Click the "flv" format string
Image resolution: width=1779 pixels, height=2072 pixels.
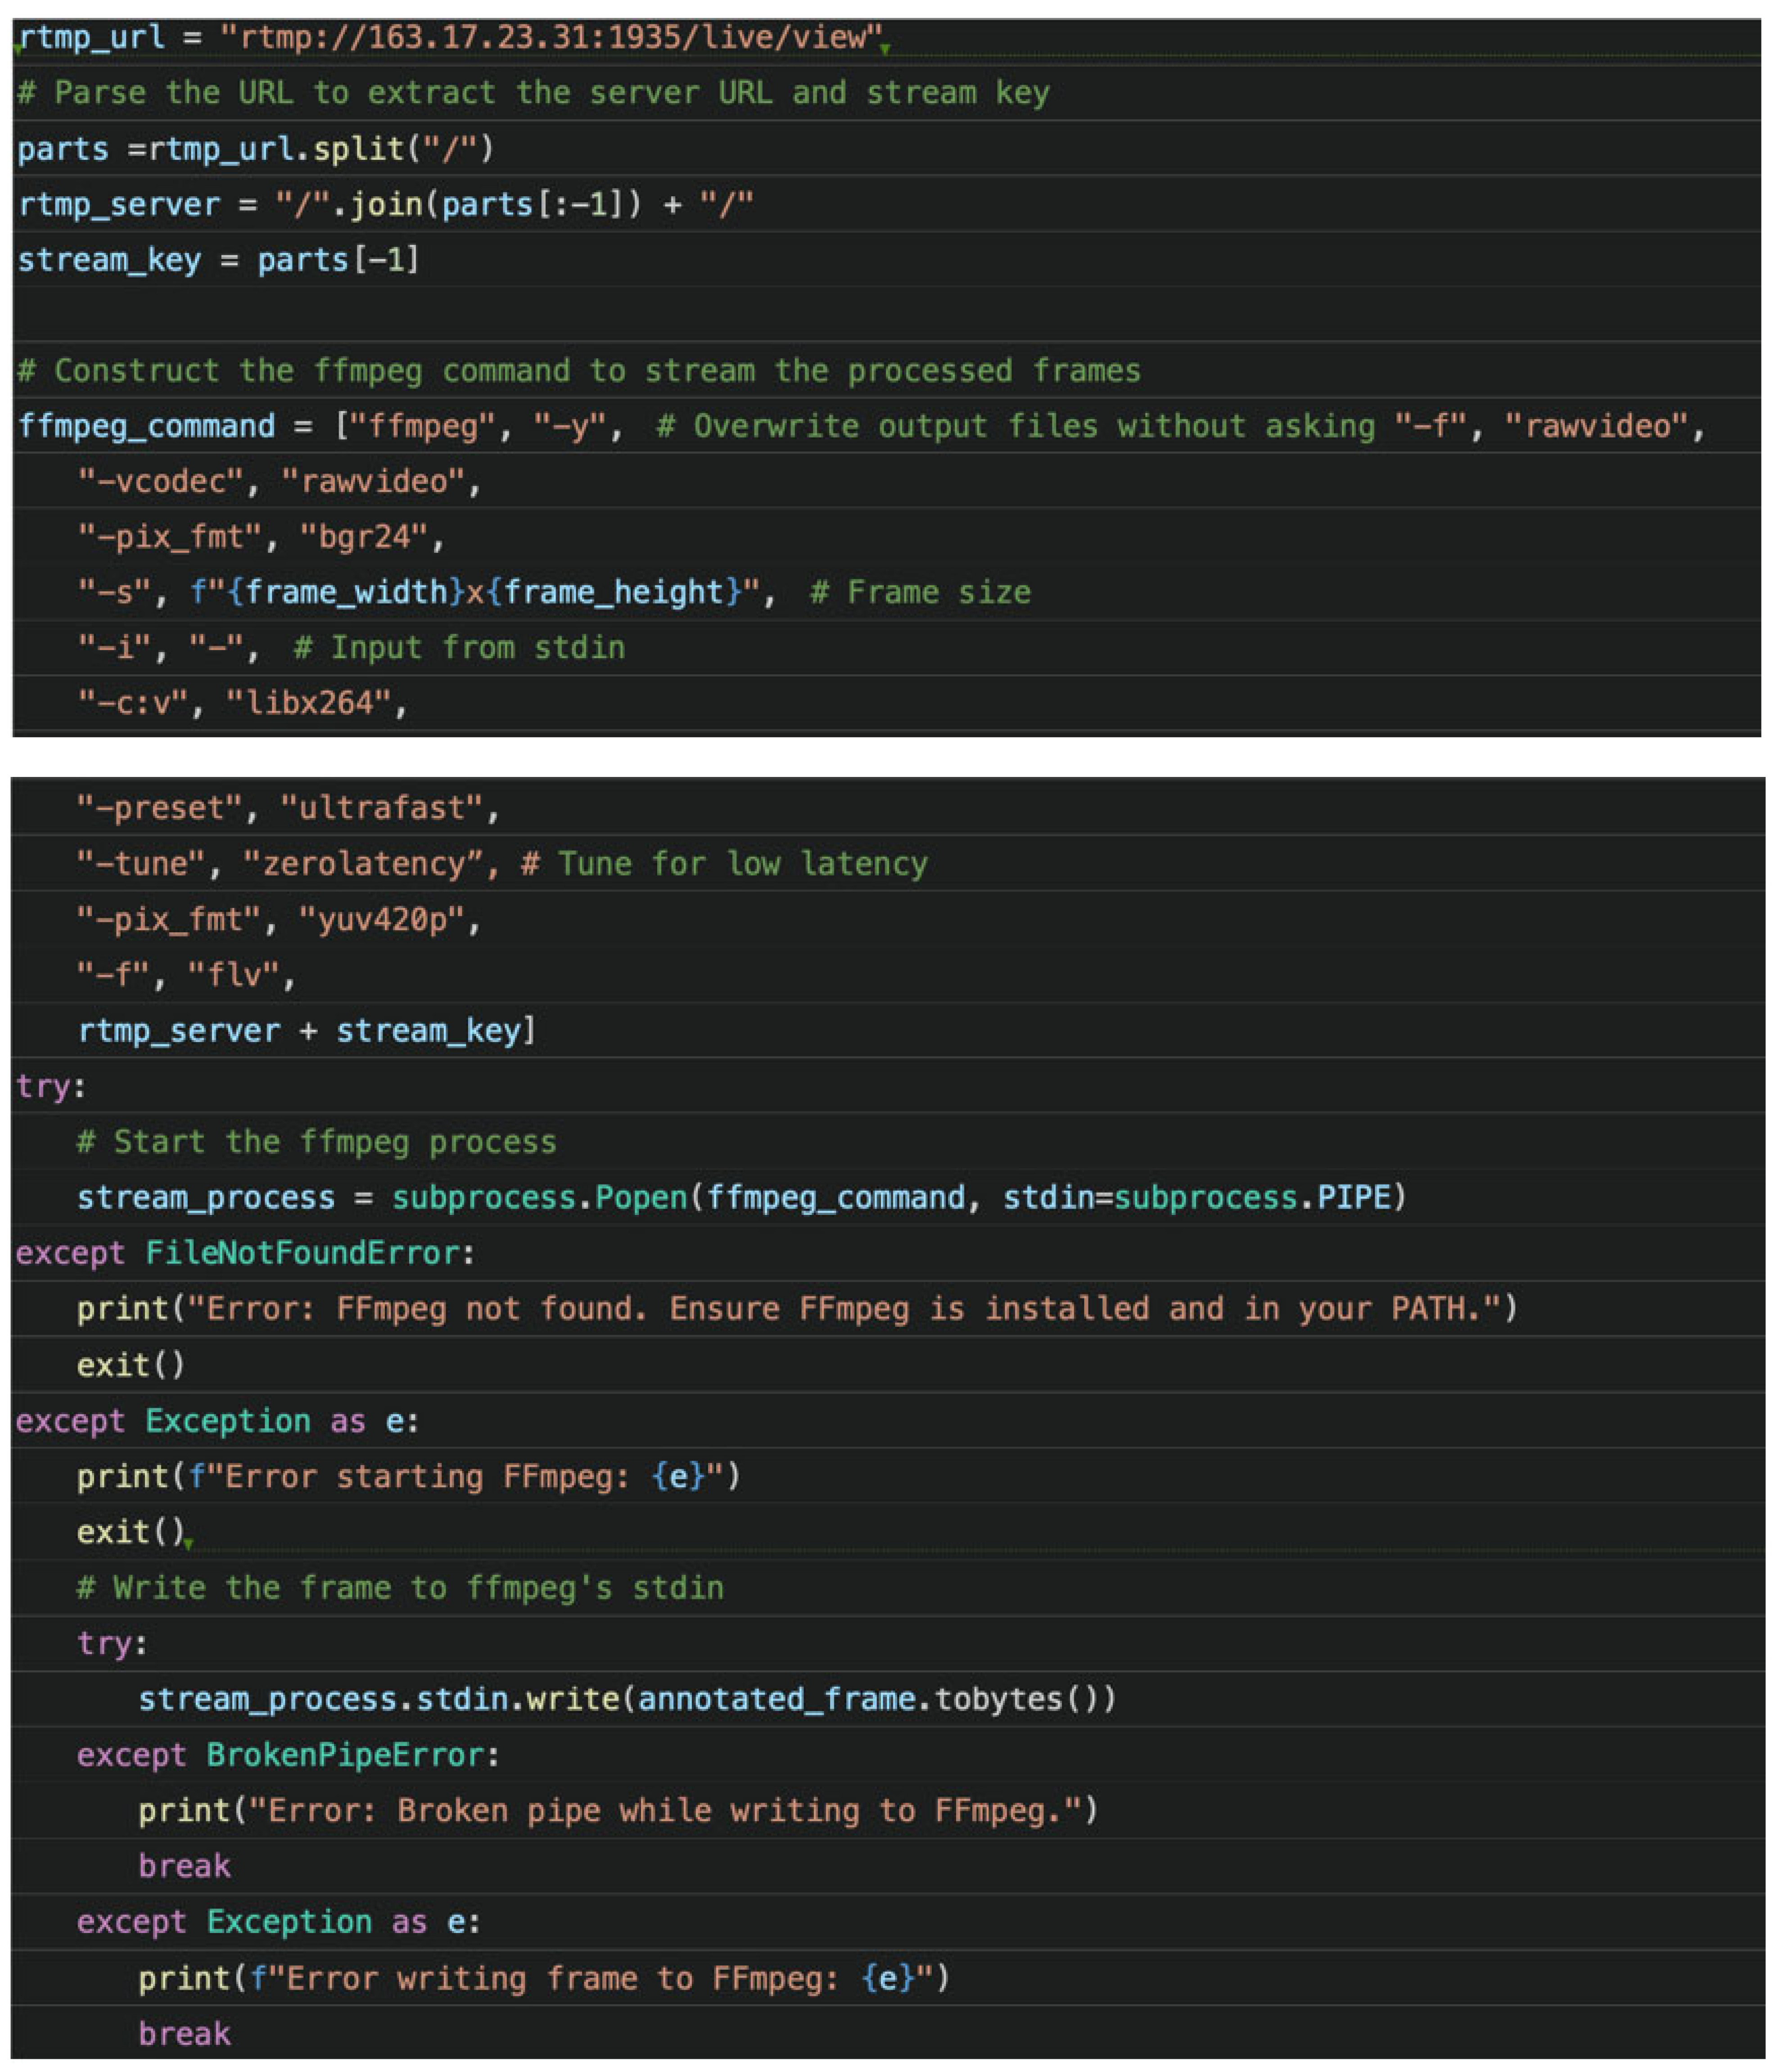click(233, 975)
